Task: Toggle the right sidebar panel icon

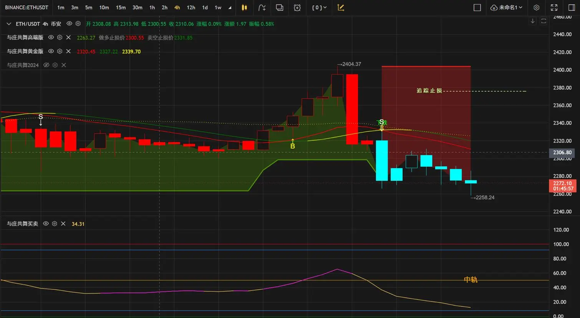Action: click(572, 8)
